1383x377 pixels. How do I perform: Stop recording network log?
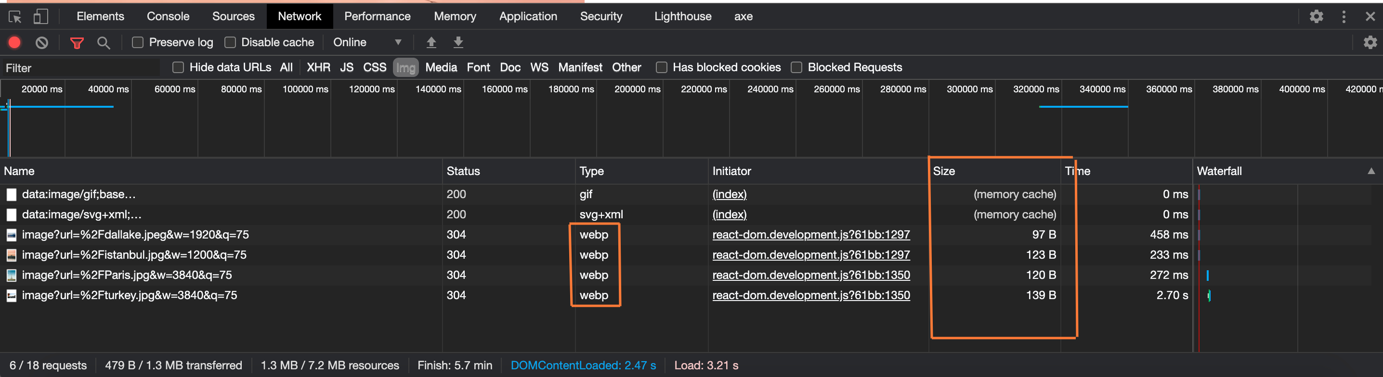click(14, 42)
